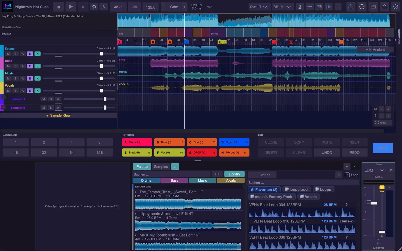
Task: Click the S button in the transport bar
Action: (x=103, y=7)
